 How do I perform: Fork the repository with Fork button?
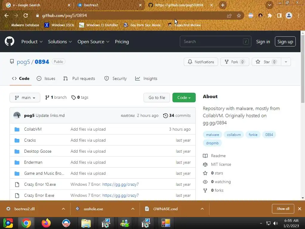point(235,62)
